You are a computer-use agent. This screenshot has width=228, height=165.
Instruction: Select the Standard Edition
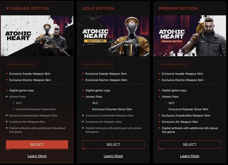(37, 145)
